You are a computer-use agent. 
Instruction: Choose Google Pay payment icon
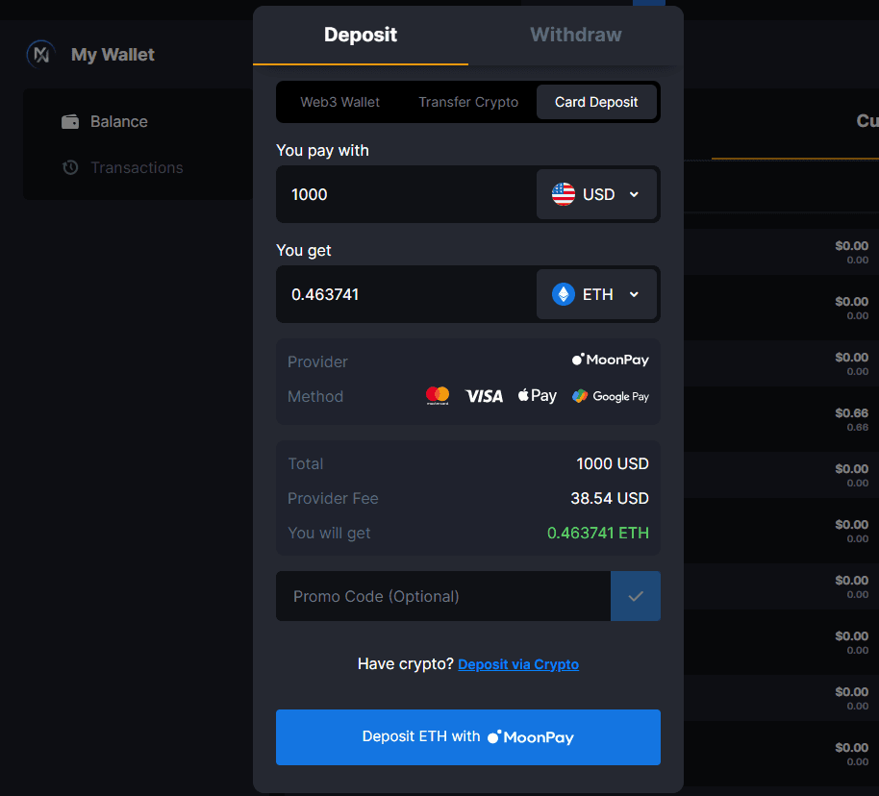click(x=610, y=395)
